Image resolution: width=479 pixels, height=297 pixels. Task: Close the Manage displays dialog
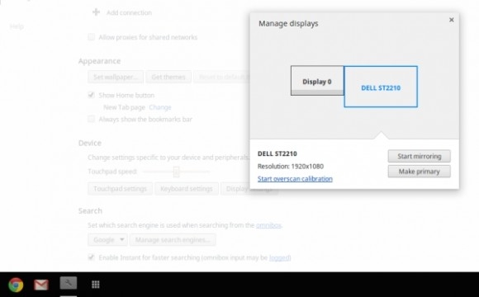pyautogui.click(x=452, y=20)
